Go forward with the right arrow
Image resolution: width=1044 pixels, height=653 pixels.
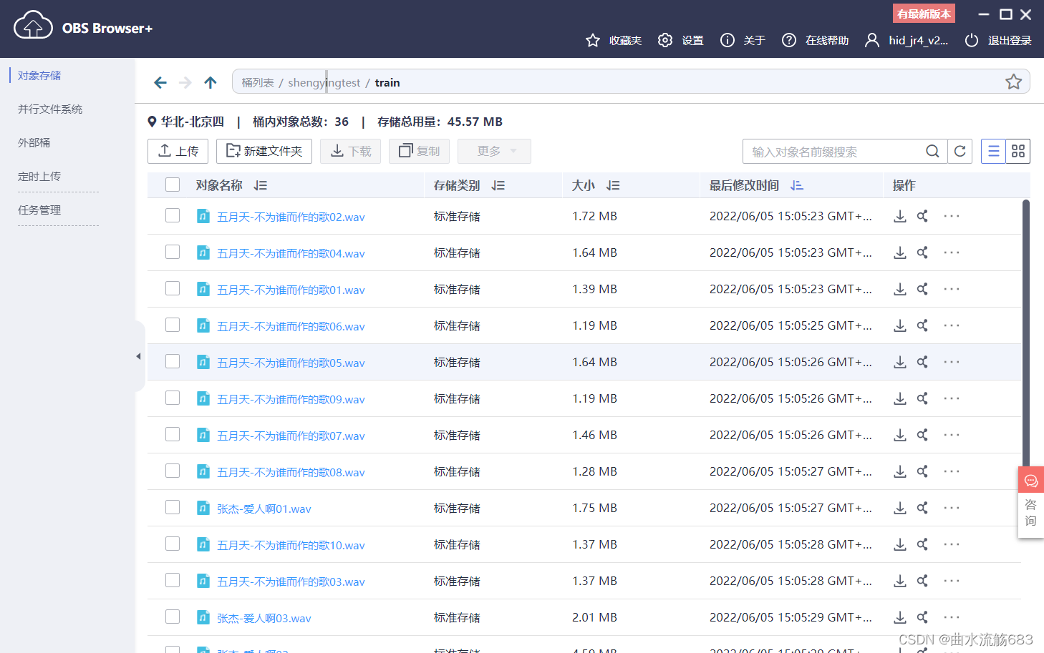(185, 82)
